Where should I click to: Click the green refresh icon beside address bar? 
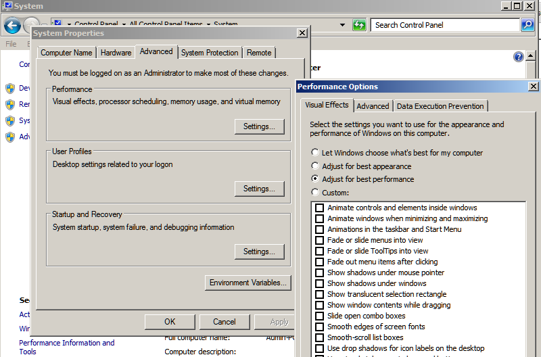point(359,25)
